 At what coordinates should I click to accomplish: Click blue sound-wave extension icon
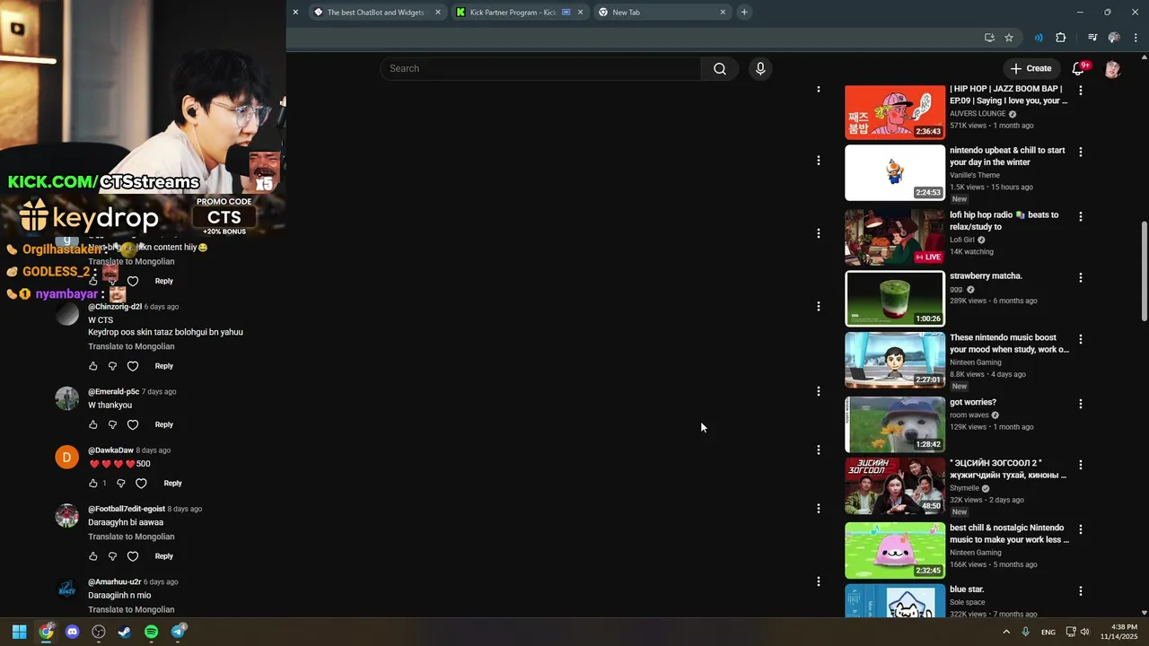1039,38
